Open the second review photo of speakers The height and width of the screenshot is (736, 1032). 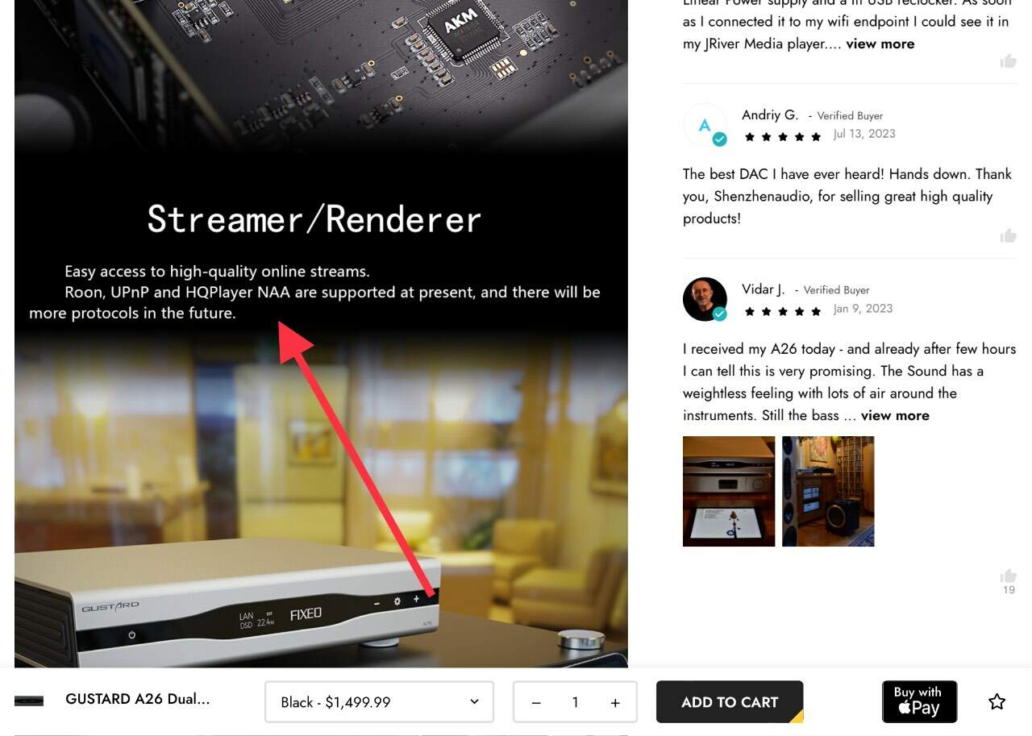(x=828, y=491)
